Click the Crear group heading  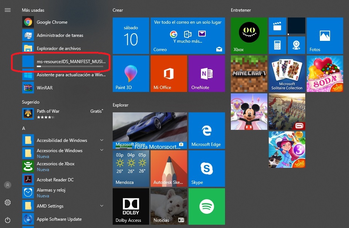(x=118, y=10)
